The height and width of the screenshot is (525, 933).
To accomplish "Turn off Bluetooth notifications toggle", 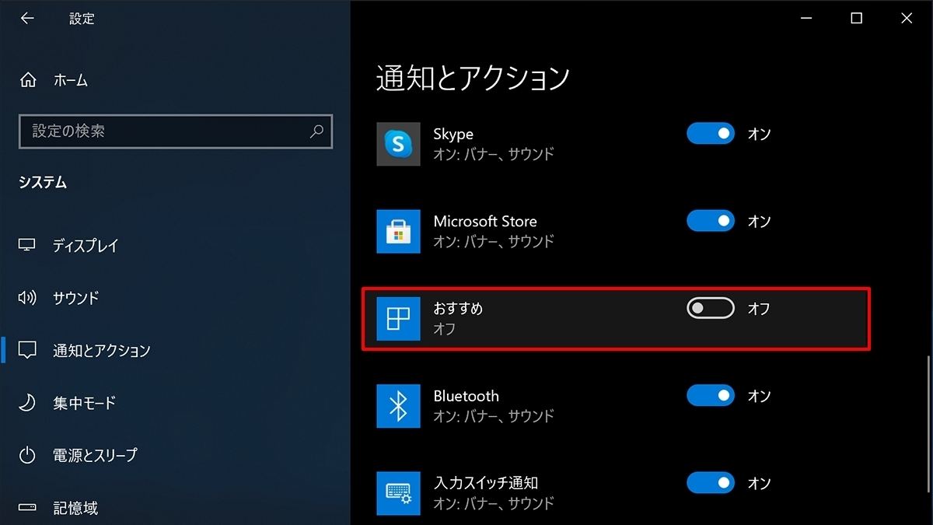I will (711, 396).
